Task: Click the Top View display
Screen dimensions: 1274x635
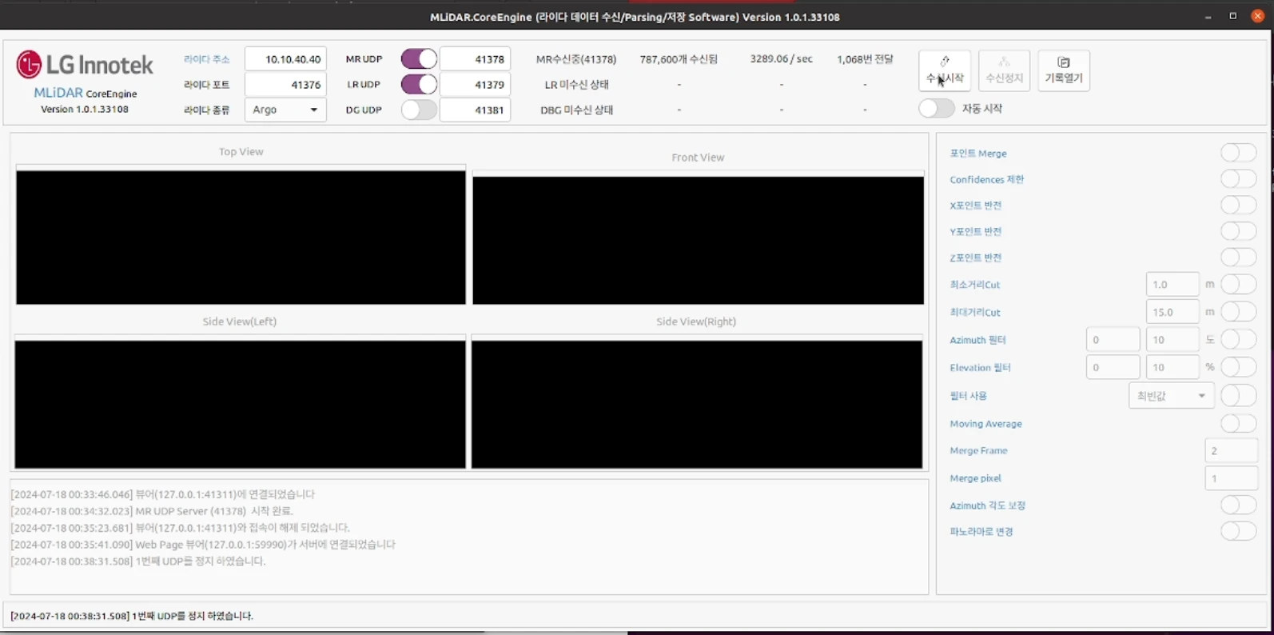Action: tap(241, 238)
